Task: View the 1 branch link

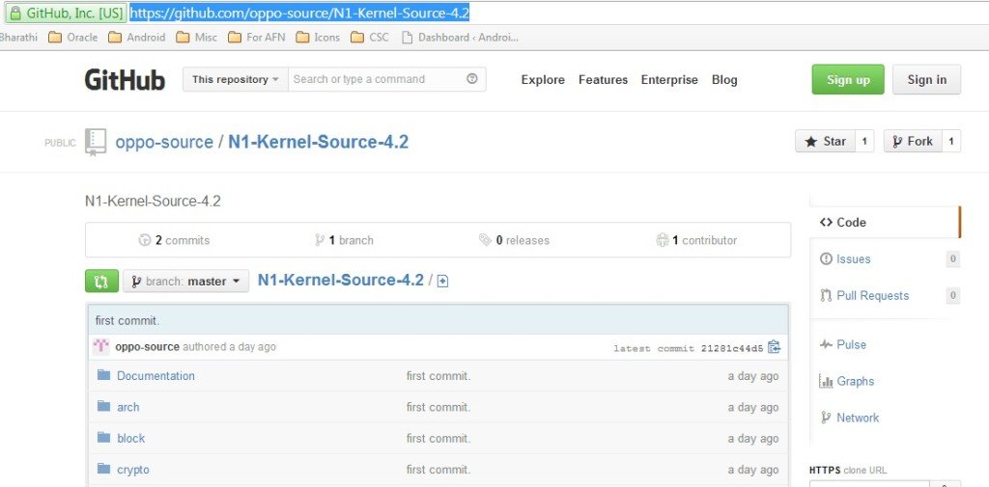Action: coord(345,240)
